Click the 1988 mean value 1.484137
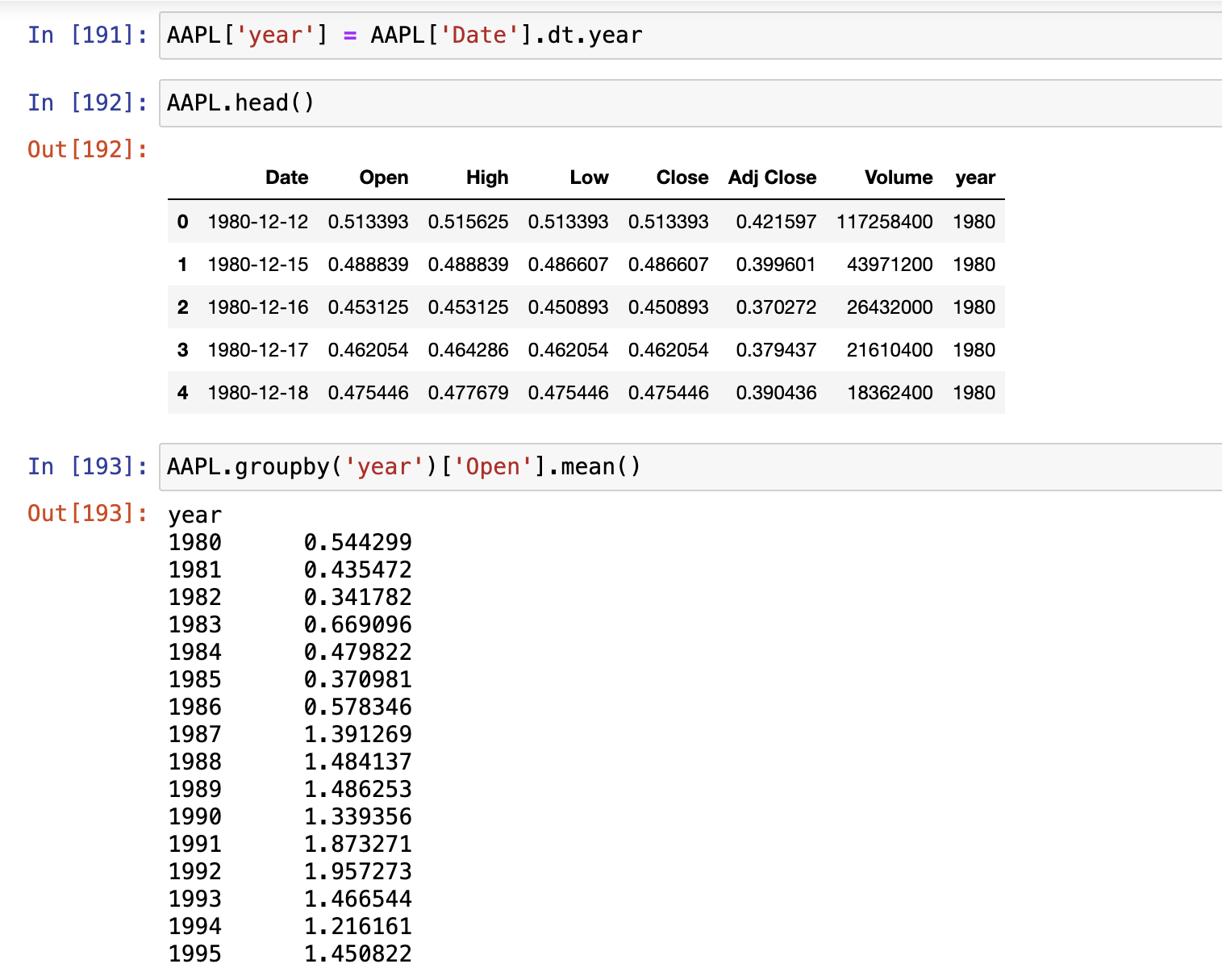 click(x=358, y=761)
